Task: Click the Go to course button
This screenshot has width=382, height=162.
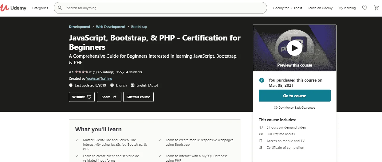Action: point(295,96)
